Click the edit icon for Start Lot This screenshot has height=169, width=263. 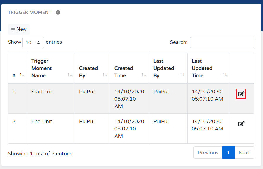pyautogui.click(x=241, y=94)
